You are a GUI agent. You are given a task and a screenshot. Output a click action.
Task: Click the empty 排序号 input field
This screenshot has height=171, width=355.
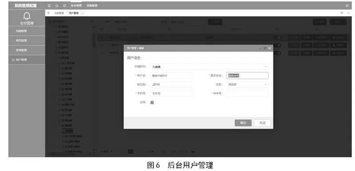tap(248, 93)
